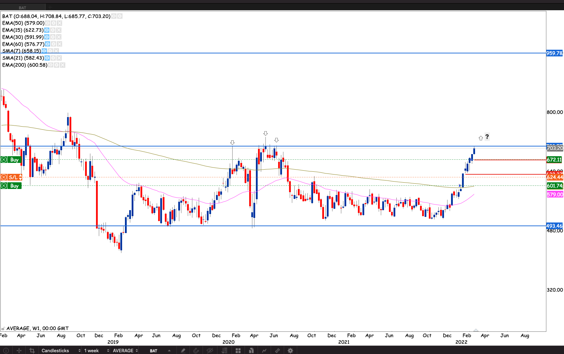This screenshot has width=564, height=354.
Task: Expand the AVERAGE price type dropdown
Action: click(125, 350)
